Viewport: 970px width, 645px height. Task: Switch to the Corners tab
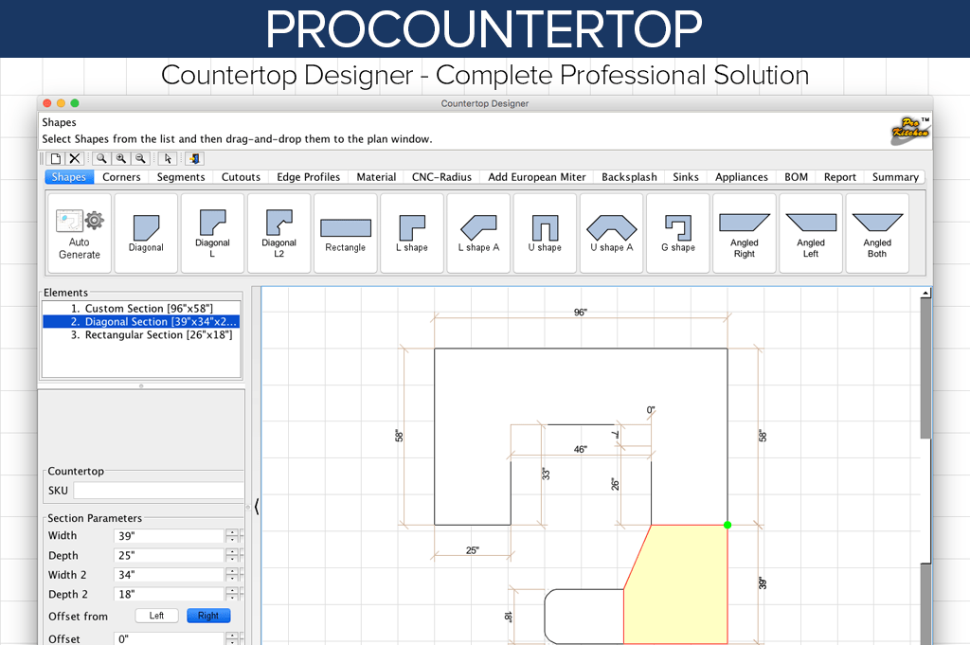pyautogui.click(x=121, y=176)
